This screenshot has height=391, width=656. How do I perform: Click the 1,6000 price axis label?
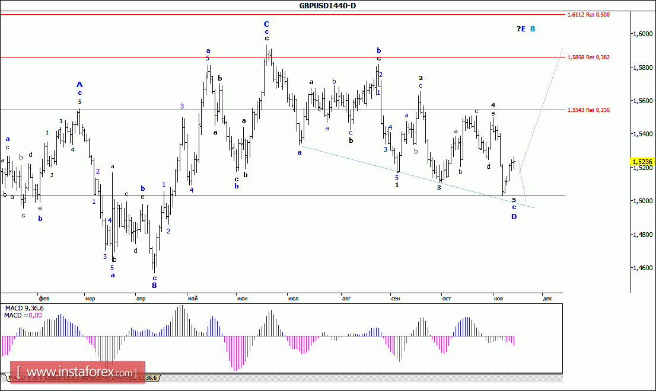[643, 34]
